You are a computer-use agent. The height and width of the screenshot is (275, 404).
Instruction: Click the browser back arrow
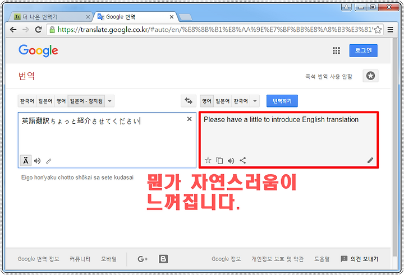(13, 30)
